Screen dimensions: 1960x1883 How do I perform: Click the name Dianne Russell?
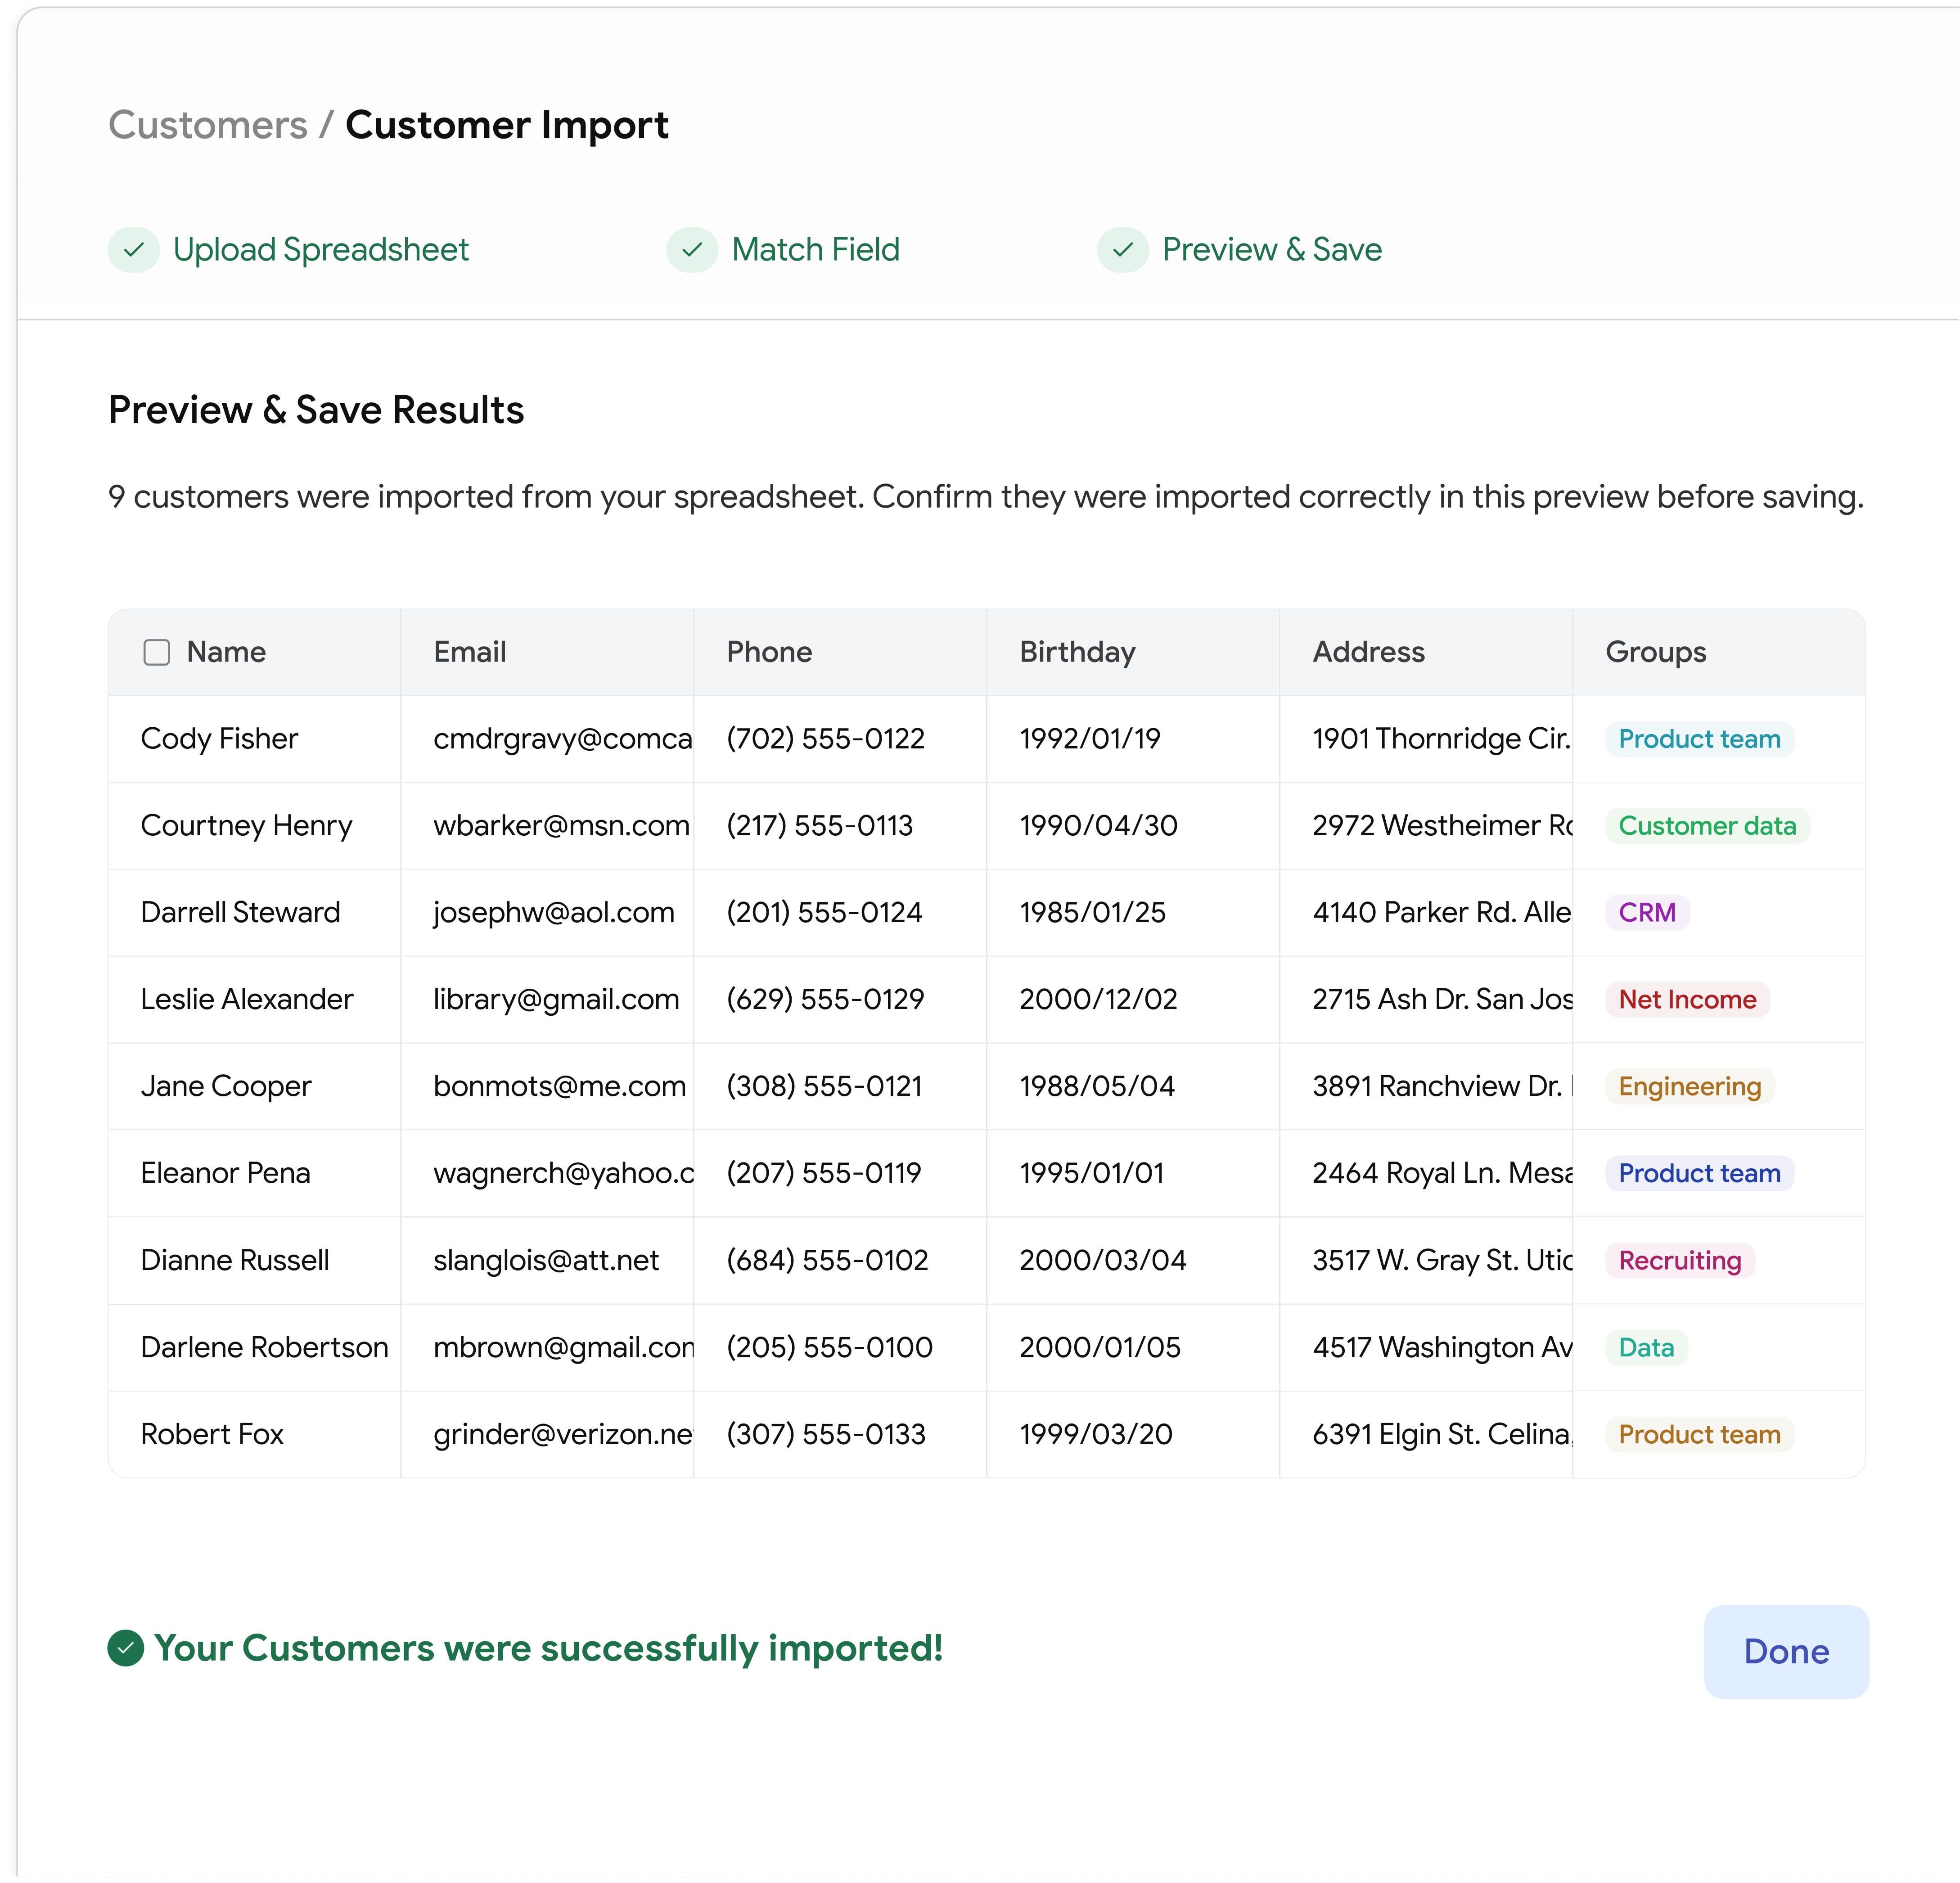[235, 1261]
